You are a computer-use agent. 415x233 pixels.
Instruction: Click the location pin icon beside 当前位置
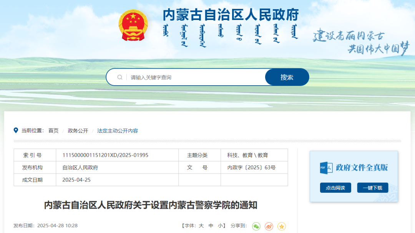click(15, 130)
